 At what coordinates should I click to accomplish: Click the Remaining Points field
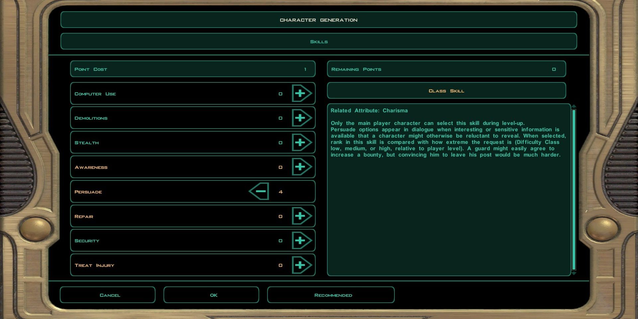[446, 69]
